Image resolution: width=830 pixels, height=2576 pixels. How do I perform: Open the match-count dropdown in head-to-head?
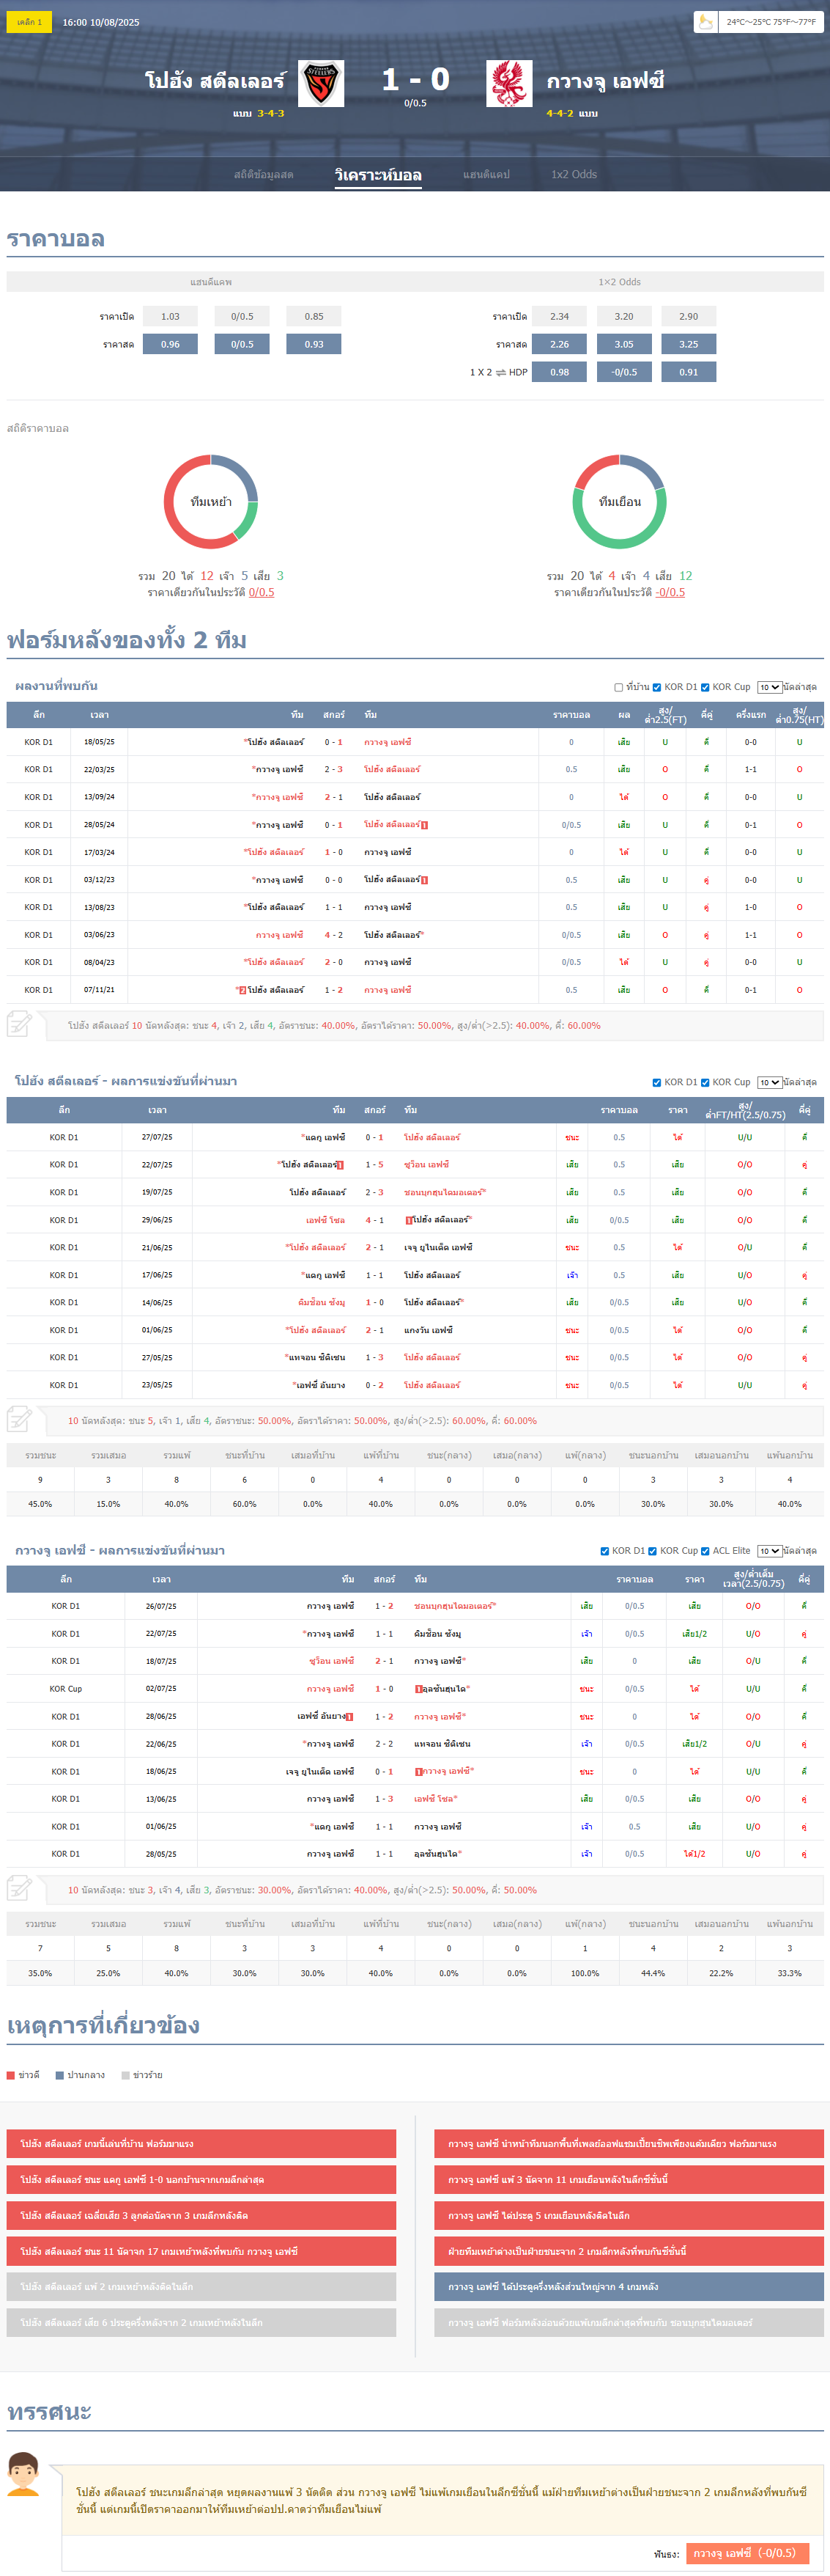point(769,687)
